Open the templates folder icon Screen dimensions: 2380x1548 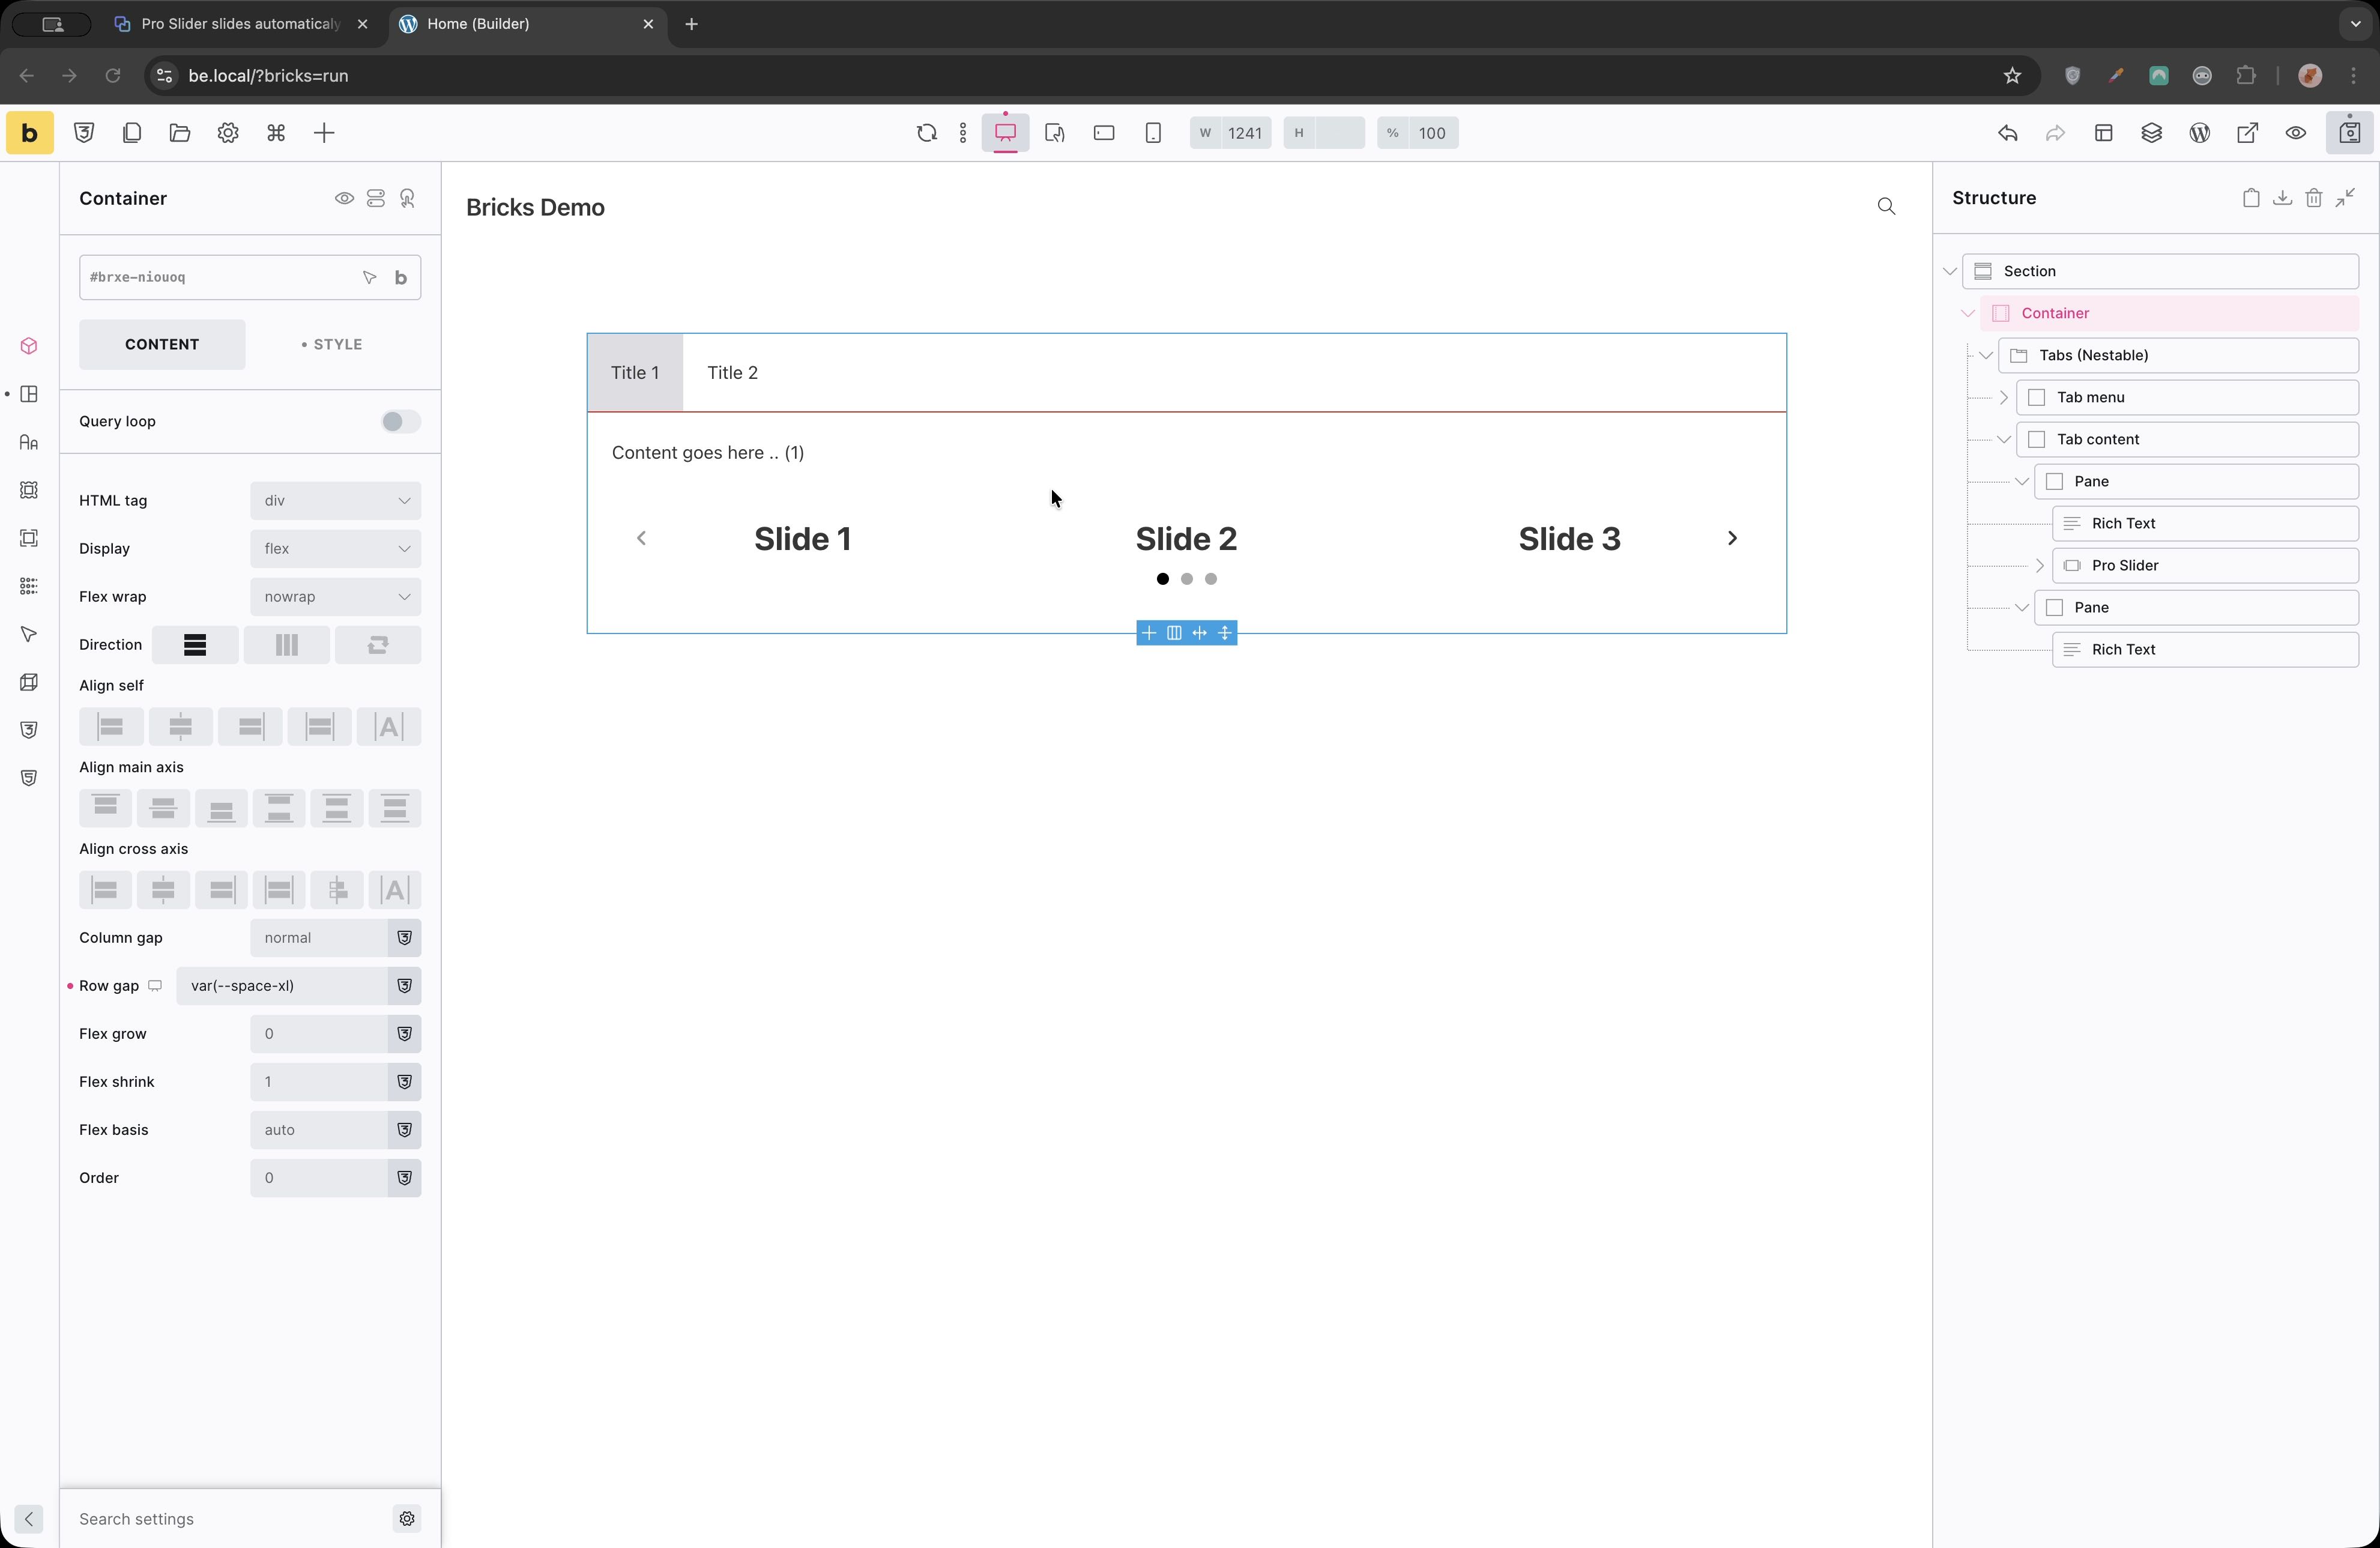(180, 133)
